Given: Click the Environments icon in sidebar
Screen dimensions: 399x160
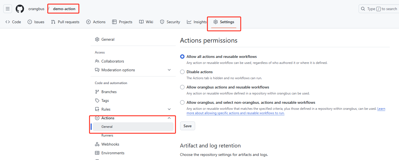Looking at the screenshot, I should click(x=97, y=153).
